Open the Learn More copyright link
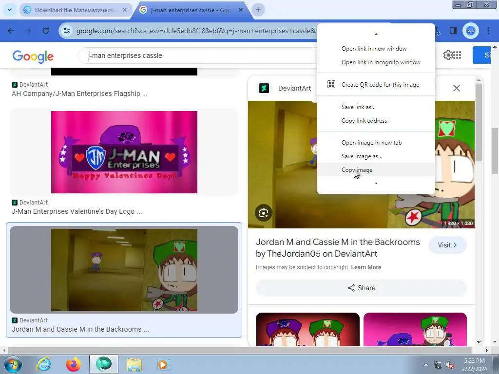The height and width of the screenshot is (374, 499). [366, 267]
